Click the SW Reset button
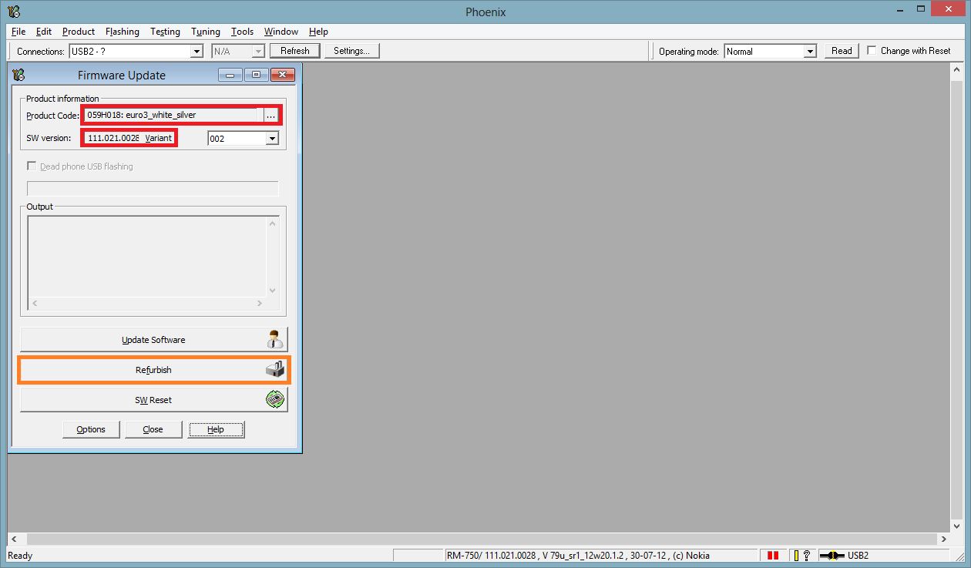The image size is (971, 568). coord(153,400)
